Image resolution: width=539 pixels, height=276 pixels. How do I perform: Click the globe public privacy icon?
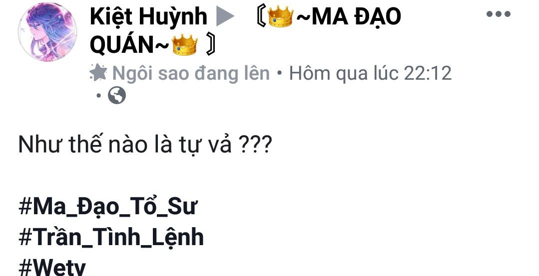click(117, 95)
